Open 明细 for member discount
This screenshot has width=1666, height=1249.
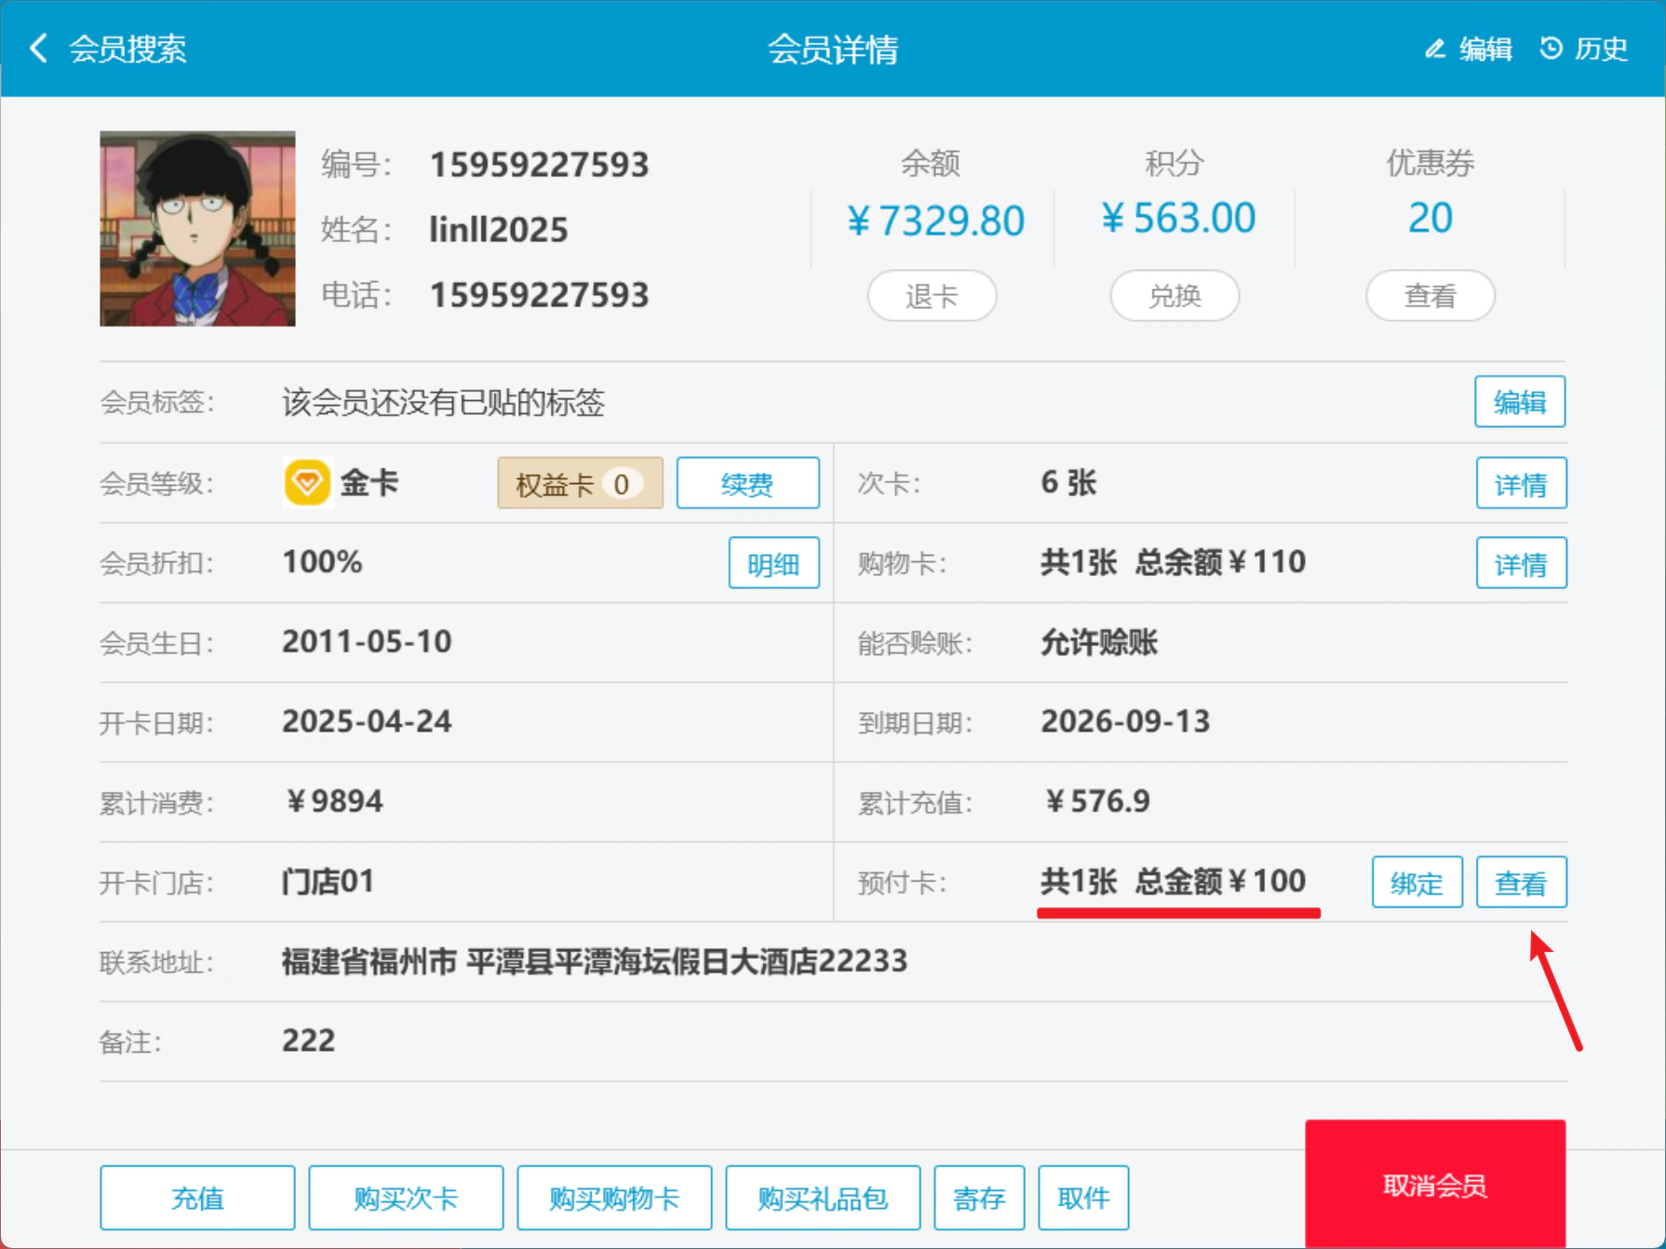pos(773,563)
